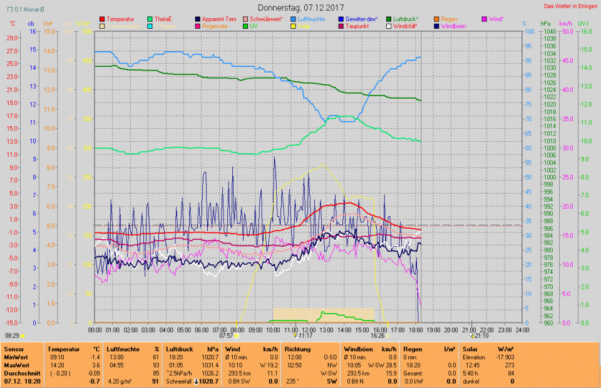The image size is (601, 388).
Task: Click the orange Regen legend square
Action: click(436, 19)
